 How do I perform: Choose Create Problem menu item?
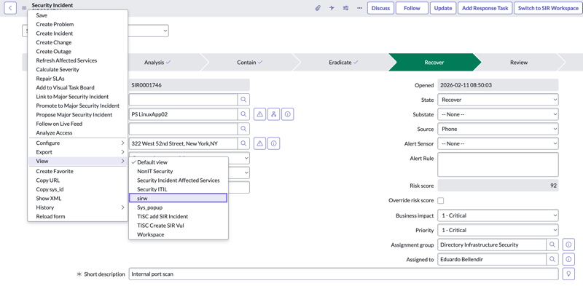coord(78,24)
